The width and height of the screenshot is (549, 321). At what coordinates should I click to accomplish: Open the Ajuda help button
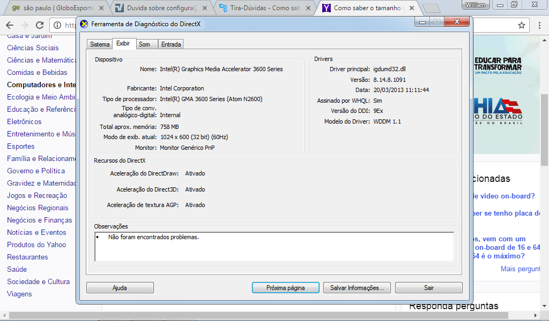[120, 288]
